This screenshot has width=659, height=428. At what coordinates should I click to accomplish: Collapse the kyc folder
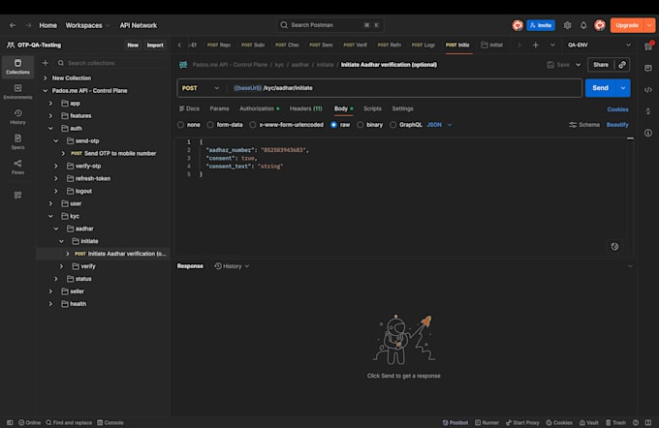pos(50,216)
